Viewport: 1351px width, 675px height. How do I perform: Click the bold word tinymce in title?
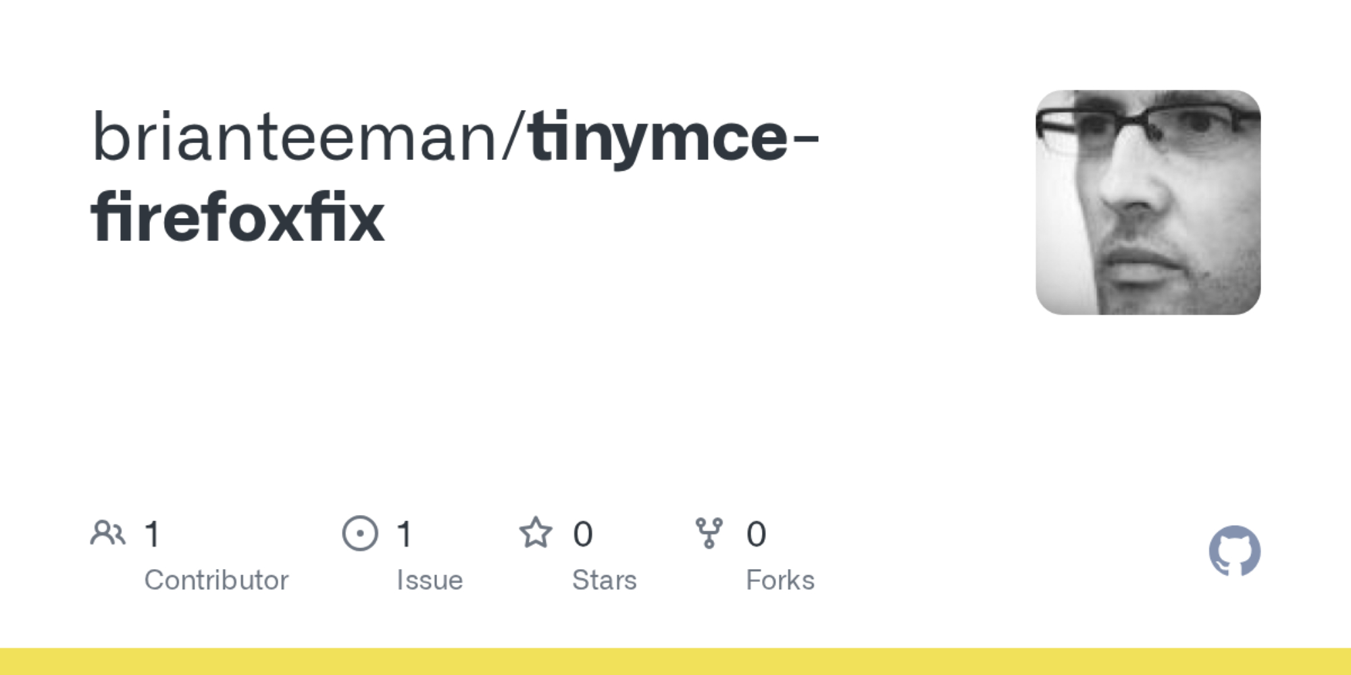point(659,138)
